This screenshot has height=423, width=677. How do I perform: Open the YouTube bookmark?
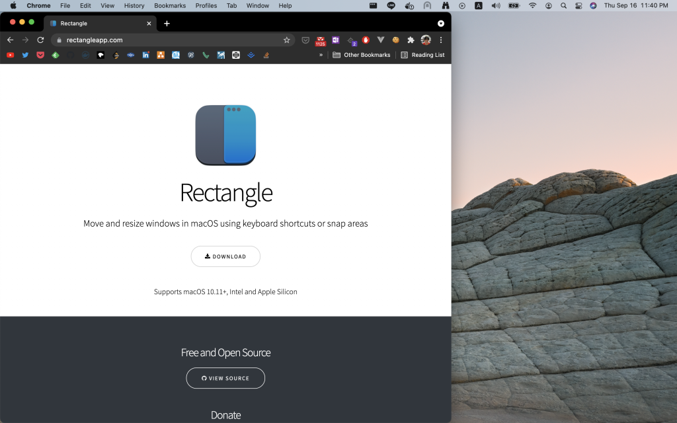click(11, 55)
